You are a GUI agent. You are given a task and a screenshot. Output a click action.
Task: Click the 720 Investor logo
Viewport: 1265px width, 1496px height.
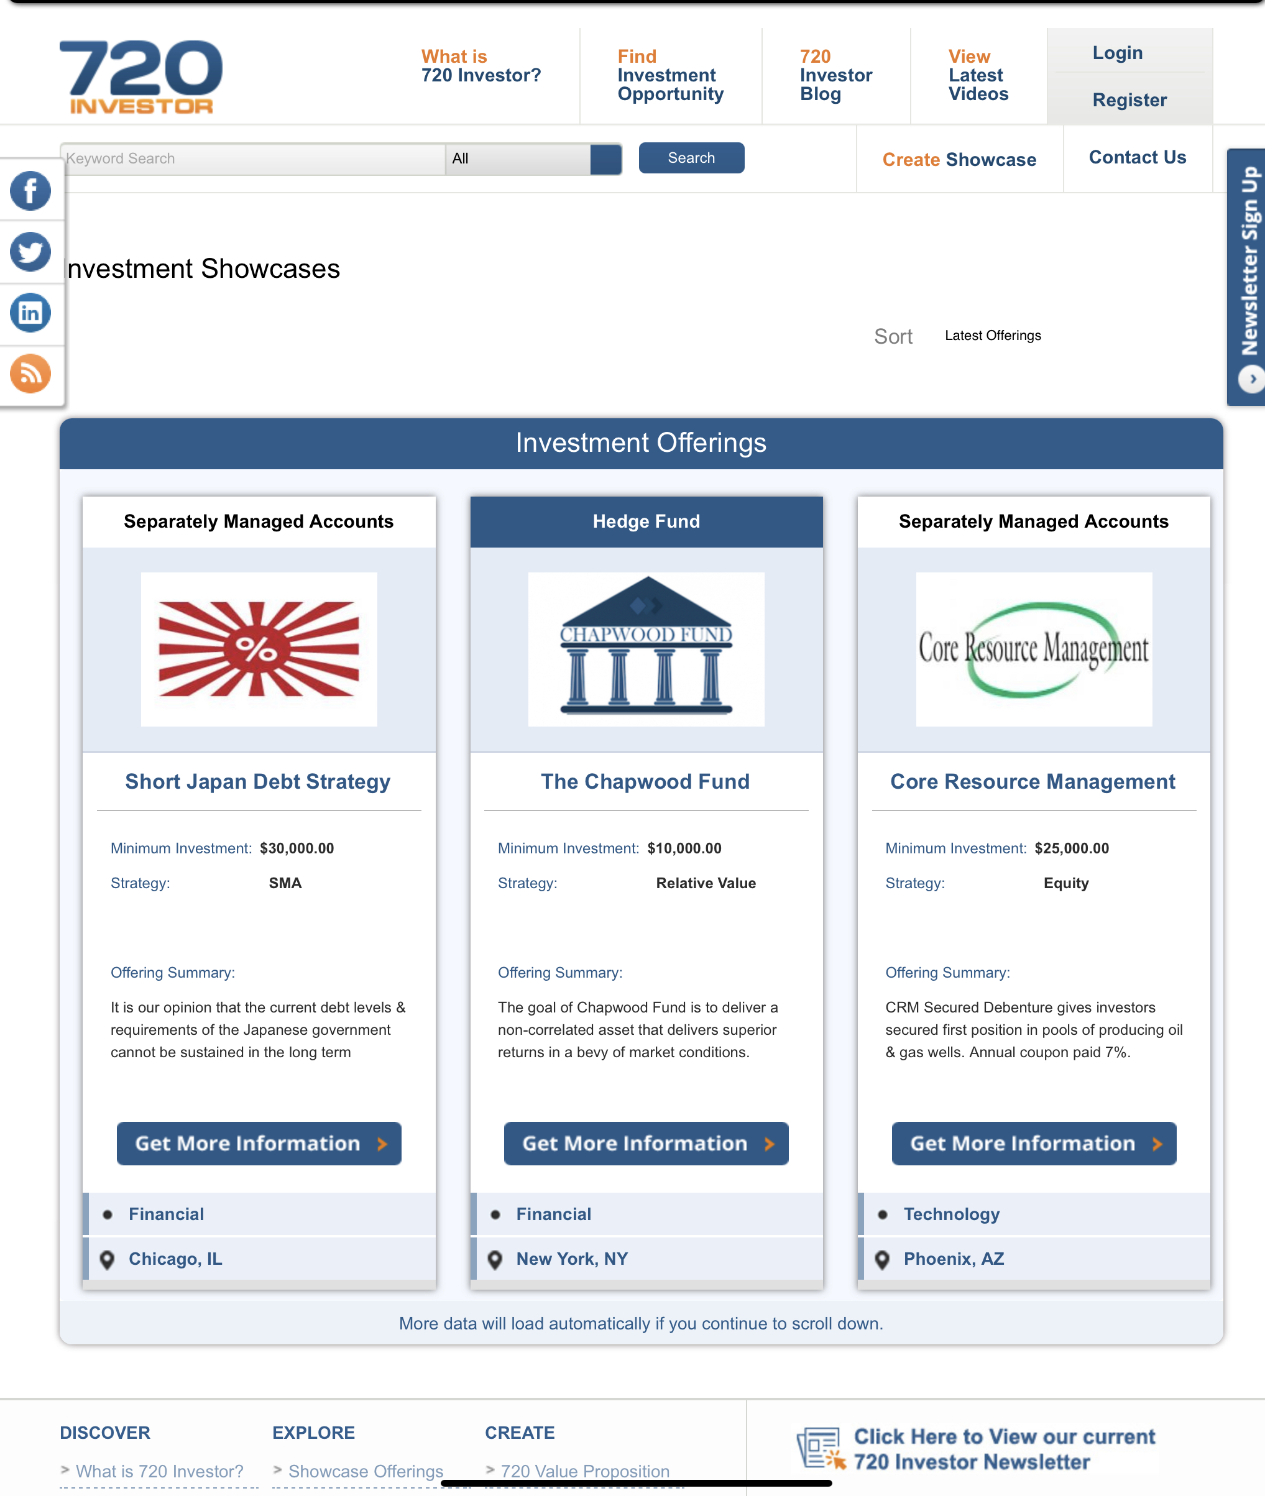click(x=141, y=76)
